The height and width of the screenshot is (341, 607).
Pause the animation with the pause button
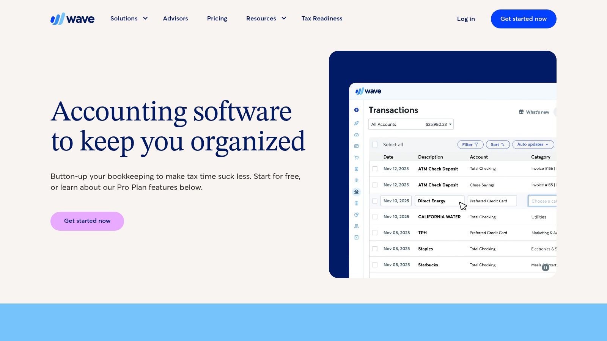tap(546, 267)
